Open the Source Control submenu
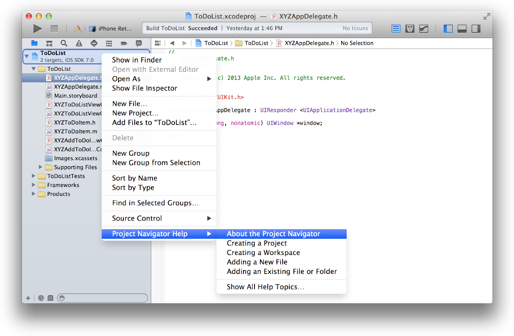514x336 pixels. [159, 218]
